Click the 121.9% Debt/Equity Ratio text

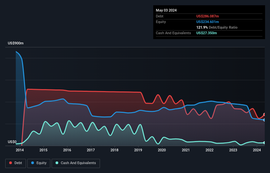(x=217, y=27)
